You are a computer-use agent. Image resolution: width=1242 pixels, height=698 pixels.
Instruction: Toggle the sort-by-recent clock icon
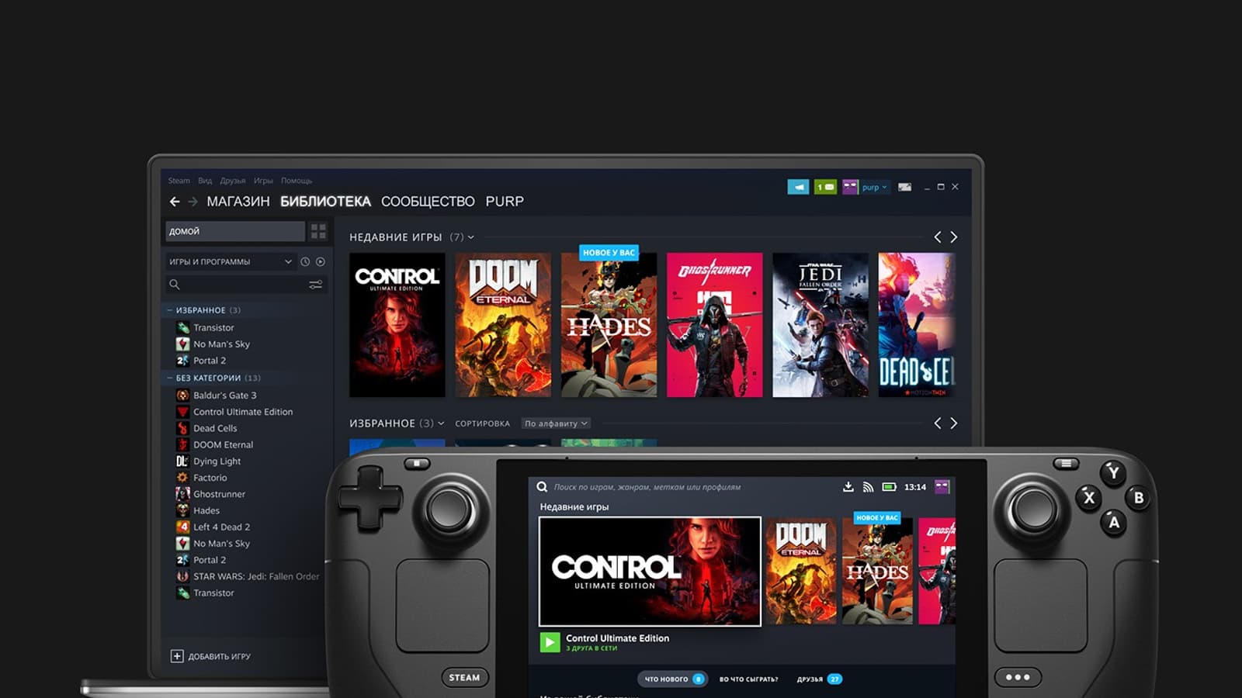point(305,262)
